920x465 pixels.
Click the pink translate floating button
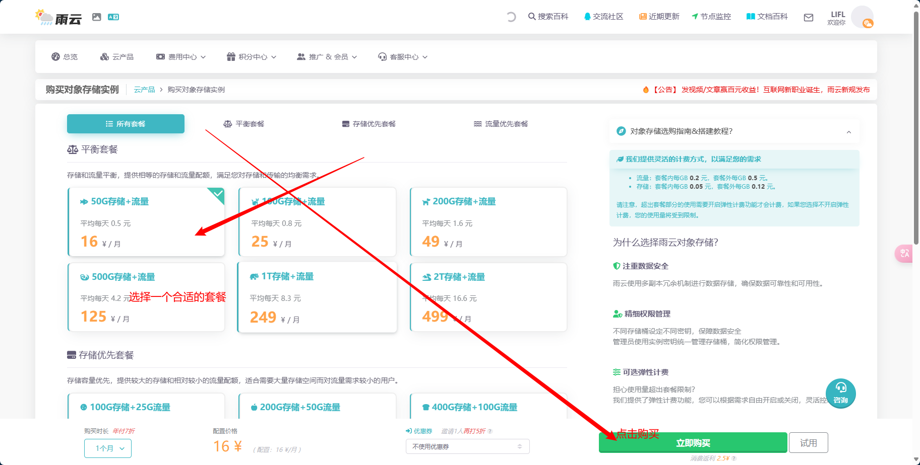(905, 253)
